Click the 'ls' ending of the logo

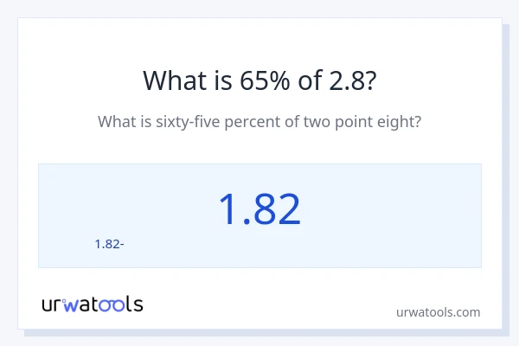135,304
